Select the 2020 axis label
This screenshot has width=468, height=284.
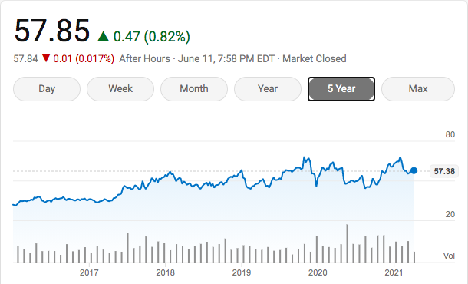(x=318, y=272)
